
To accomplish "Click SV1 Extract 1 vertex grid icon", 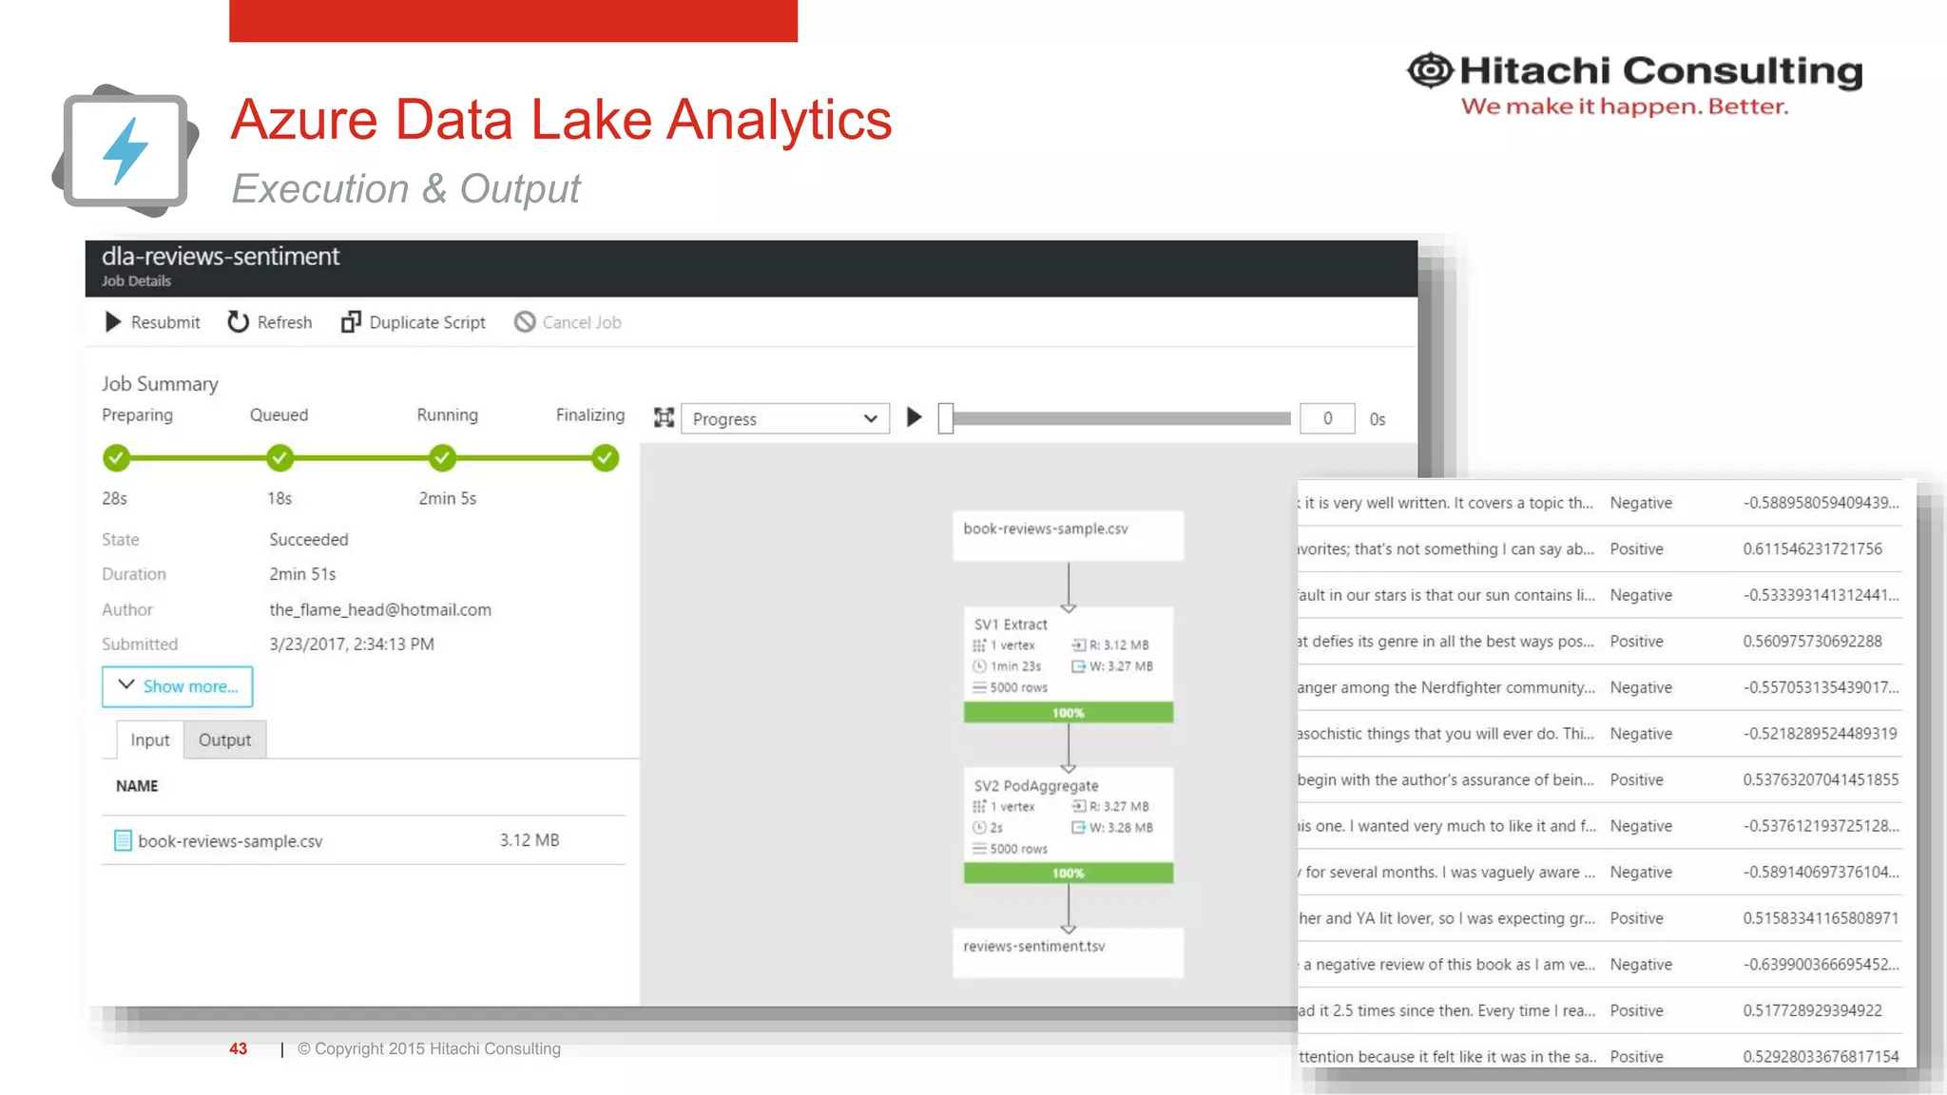I will pos(979,645).
